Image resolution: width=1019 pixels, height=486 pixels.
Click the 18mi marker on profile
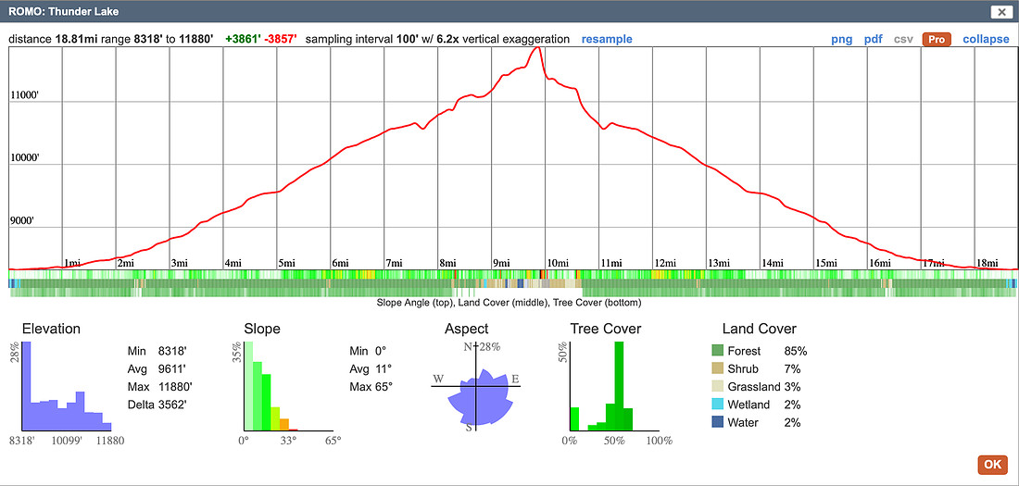988,263
